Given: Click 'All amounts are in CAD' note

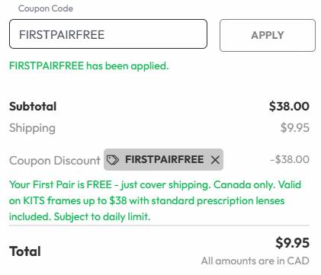Looking at the screenshot, I should pos(255,261).
